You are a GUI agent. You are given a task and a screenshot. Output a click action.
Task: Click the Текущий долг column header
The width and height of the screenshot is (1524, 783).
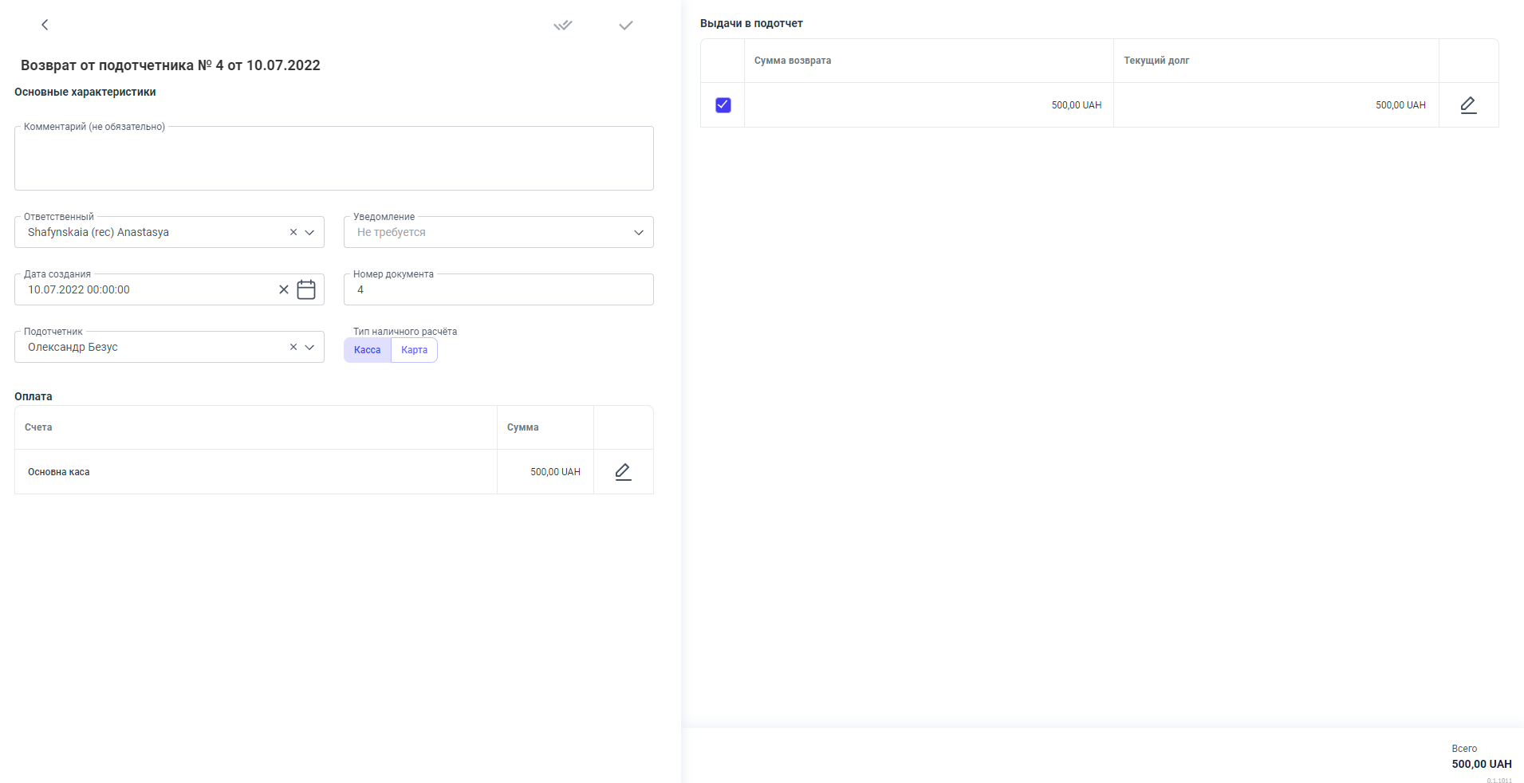[1156, 61]
